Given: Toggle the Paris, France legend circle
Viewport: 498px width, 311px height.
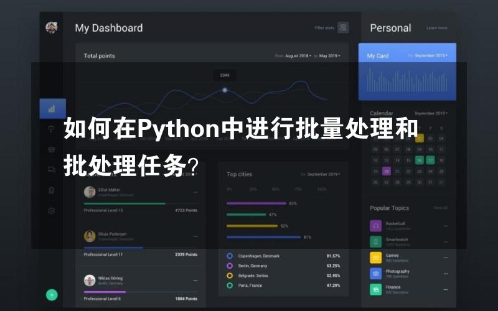Looking at the screenshot, I should pos(230,285).
